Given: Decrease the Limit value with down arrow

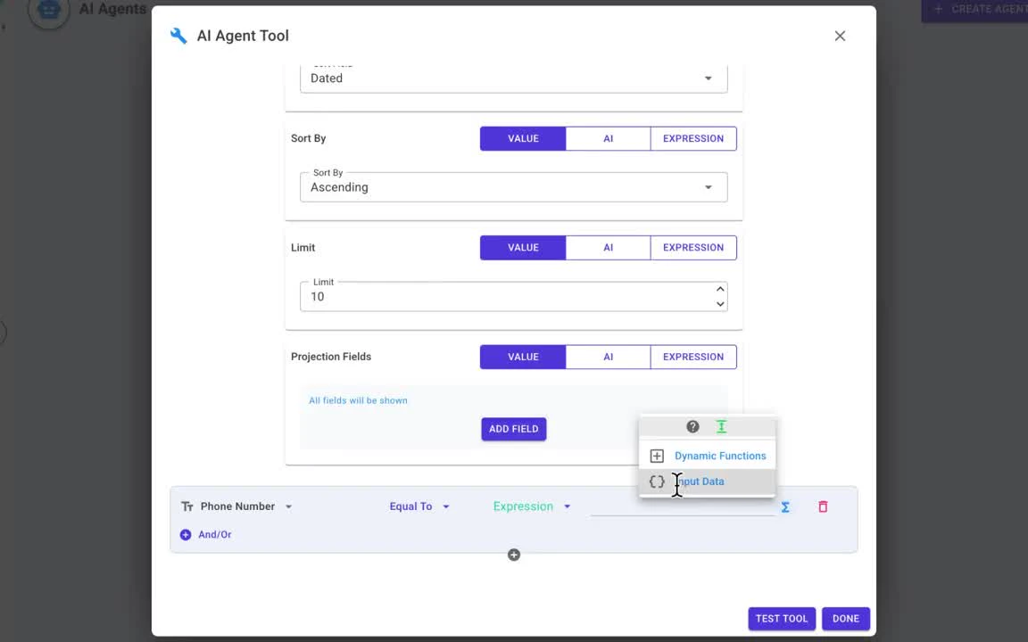Looking at the screenshot, I should click(720, 304).
